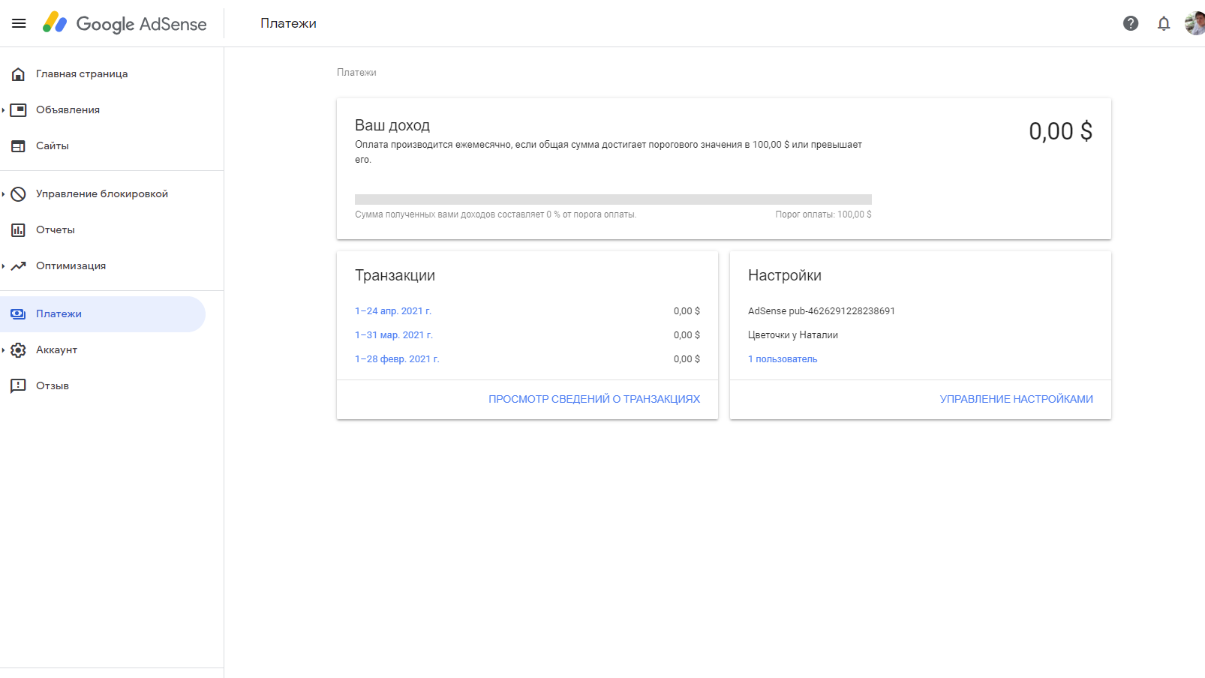
Task: Click the payment threshold progress bar
Action: coord(613,199)
